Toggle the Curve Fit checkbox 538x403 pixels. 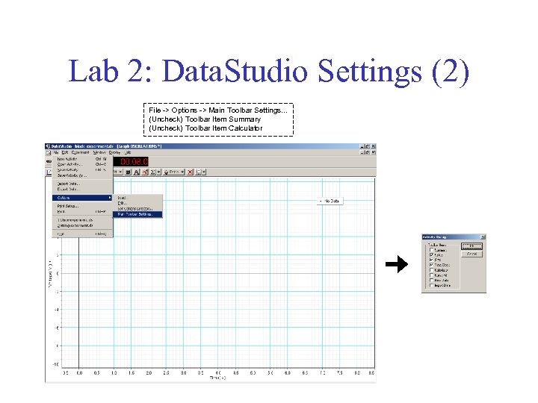pos(432,275)
